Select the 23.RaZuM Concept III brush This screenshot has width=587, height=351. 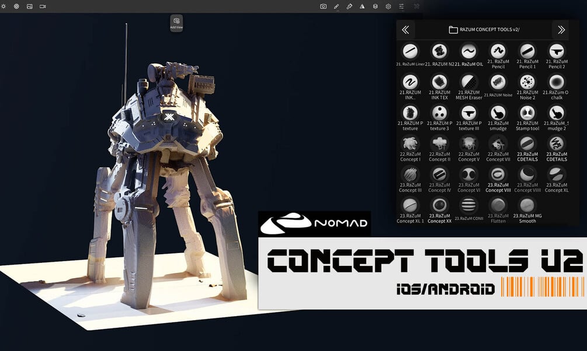click(x=410, y=180)
